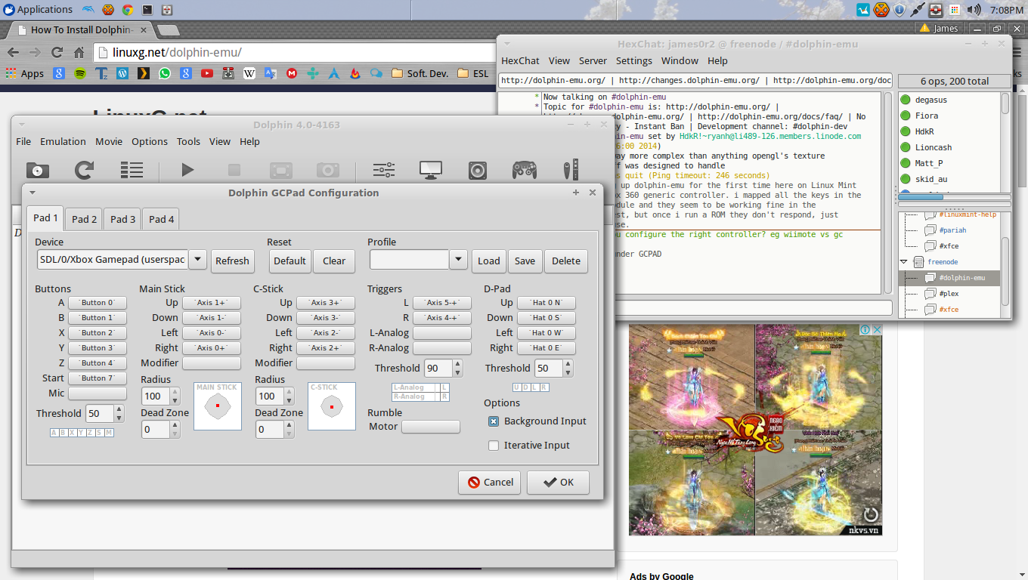This screenshot has width=1028, height=580.
Task: Open Dolphin's Tools menu
Action: point(188,141)
